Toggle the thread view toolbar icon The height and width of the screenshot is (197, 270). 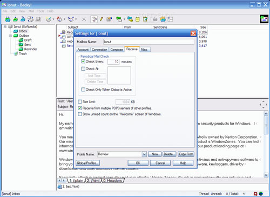coord(94,19)
